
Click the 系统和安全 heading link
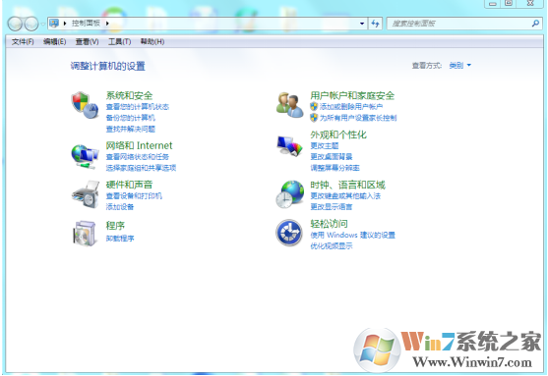point(129,95)
